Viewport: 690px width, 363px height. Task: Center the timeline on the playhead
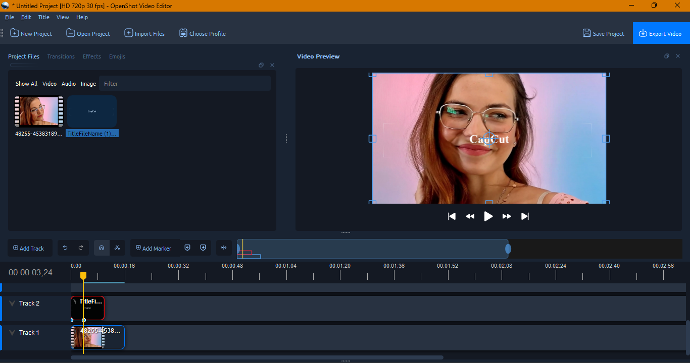pos(224,248)
